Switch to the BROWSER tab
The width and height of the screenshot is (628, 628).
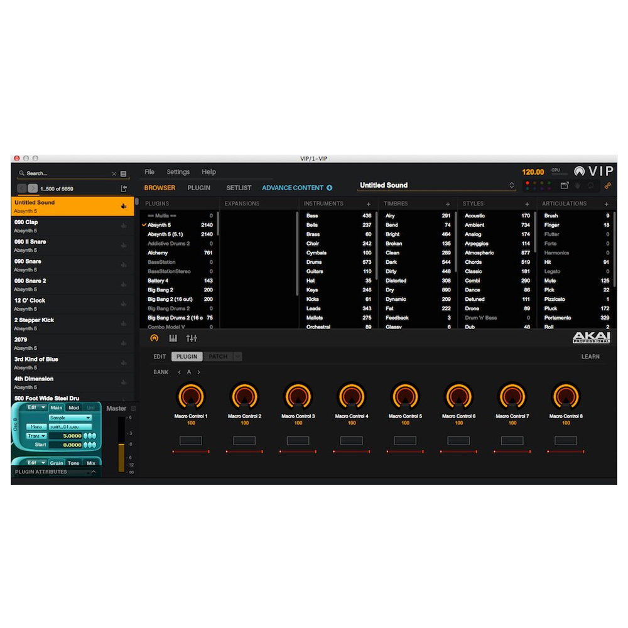(160, 187)
